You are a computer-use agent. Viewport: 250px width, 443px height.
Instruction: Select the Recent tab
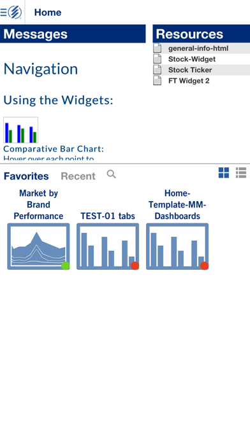78,176
